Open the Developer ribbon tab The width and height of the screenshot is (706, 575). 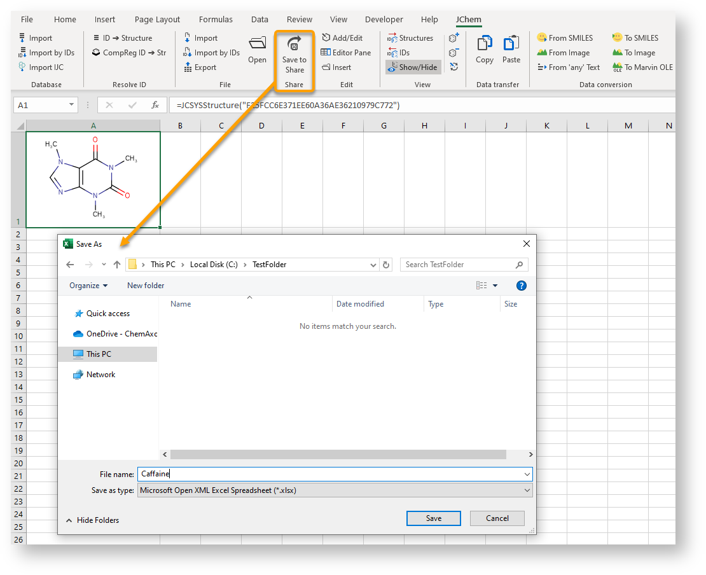click(384, 20)
